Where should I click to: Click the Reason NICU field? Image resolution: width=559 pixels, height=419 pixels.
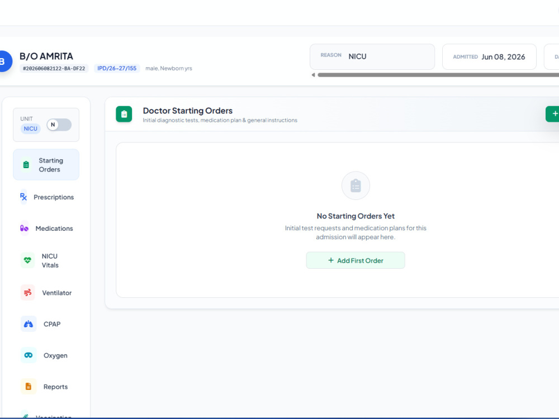click(x=372, y=56)
